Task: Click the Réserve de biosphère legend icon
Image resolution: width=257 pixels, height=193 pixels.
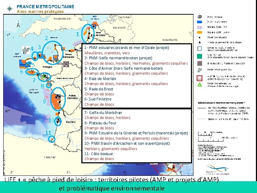Action: (200, 70)
